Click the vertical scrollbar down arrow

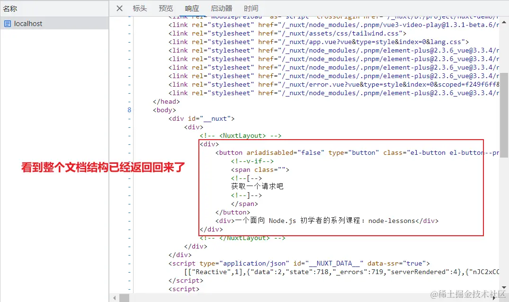(x=504, y=287)
